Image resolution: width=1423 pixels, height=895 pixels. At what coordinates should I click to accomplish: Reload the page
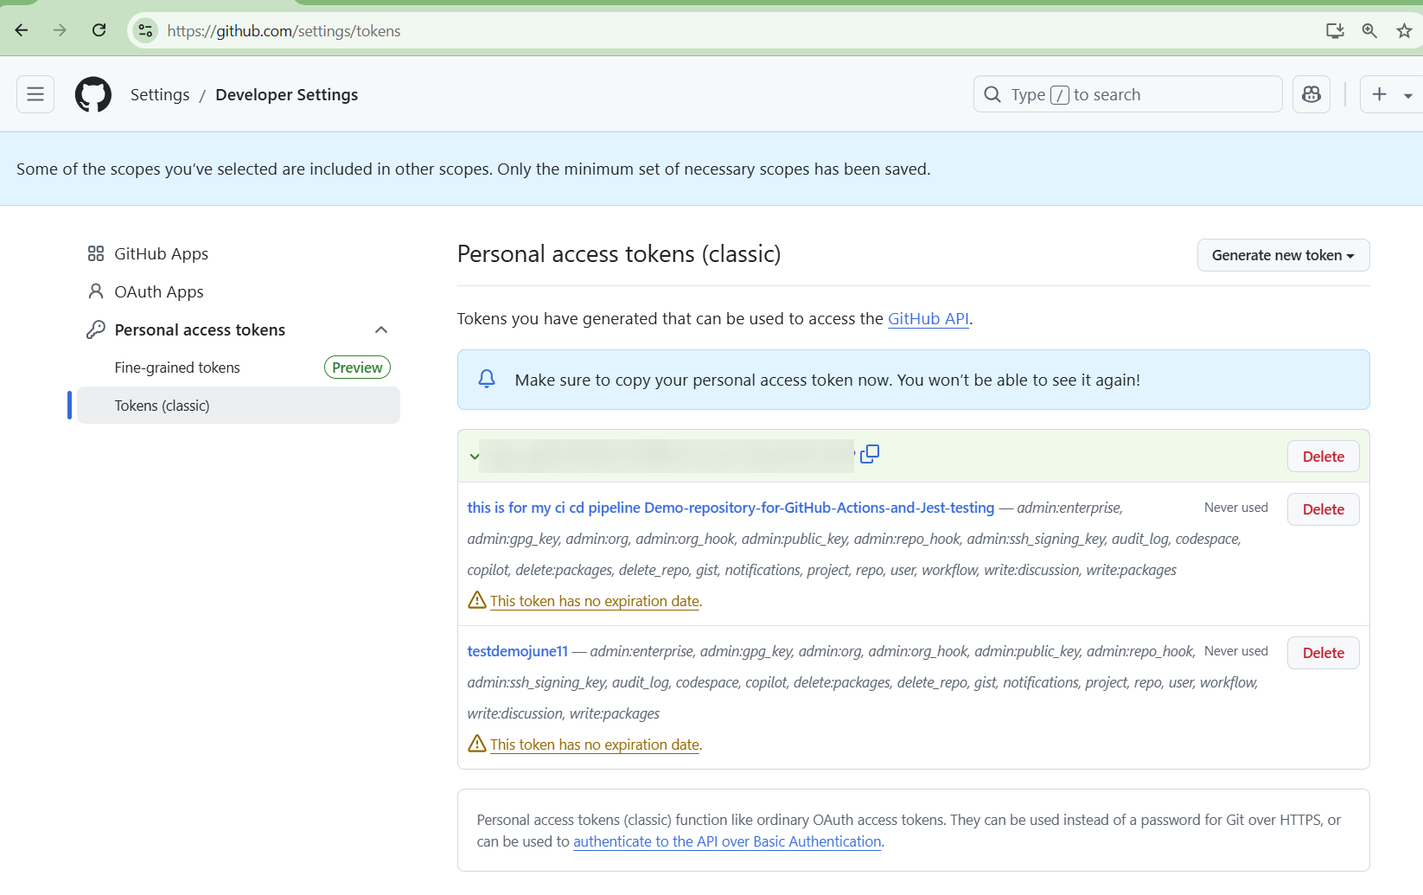pos(99,31)
